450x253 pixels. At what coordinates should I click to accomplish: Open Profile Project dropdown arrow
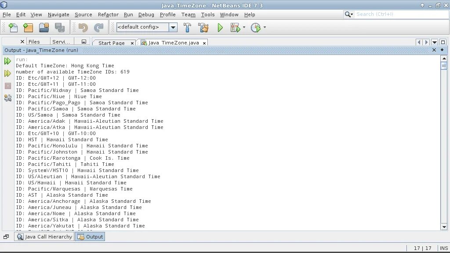point(265,27)
